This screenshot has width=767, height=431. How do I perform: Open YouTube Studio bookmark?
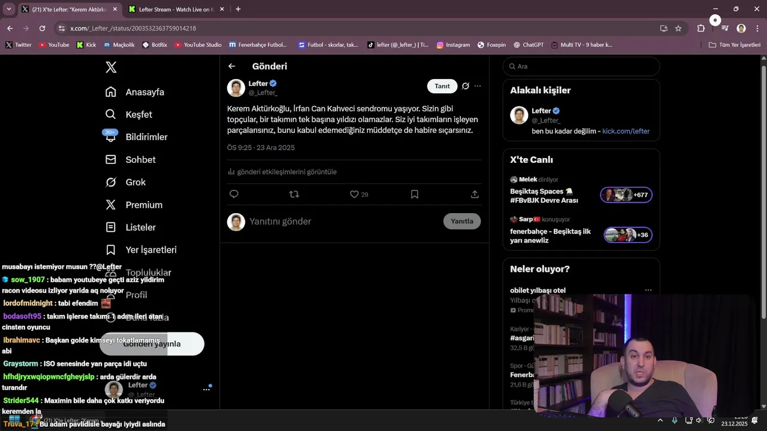tap(198, 45)
